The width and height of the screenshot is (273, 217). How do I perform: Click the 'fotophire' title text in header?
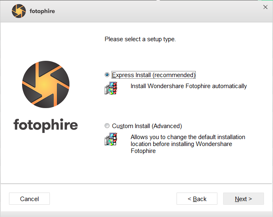coord(43,11)
